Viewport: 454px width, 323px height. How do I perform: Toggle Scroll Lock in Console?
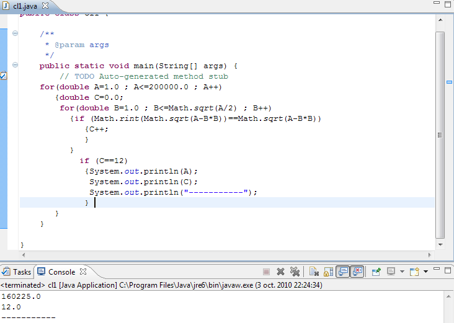tap(327, 272)
